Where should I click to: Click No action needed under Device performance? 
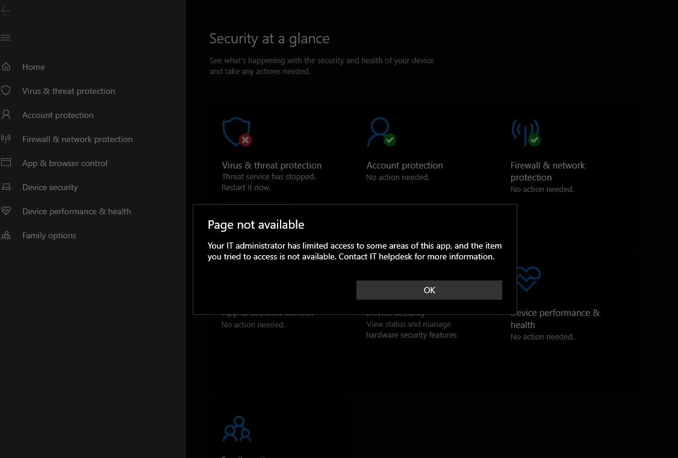[x=543, y=336]
